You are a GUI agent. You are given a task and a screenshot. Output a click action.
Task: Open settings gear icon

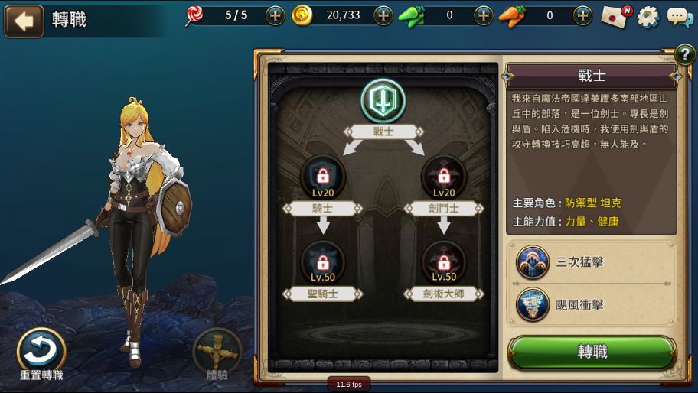(x=648, y=18)
